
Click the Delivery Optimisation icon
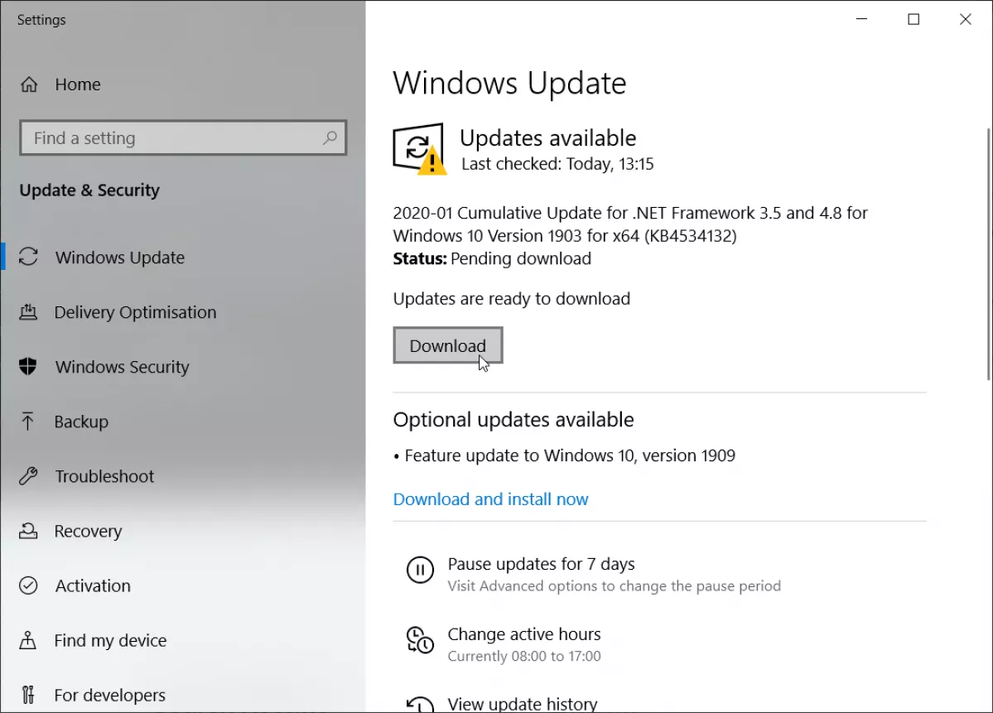coord(28,311)
